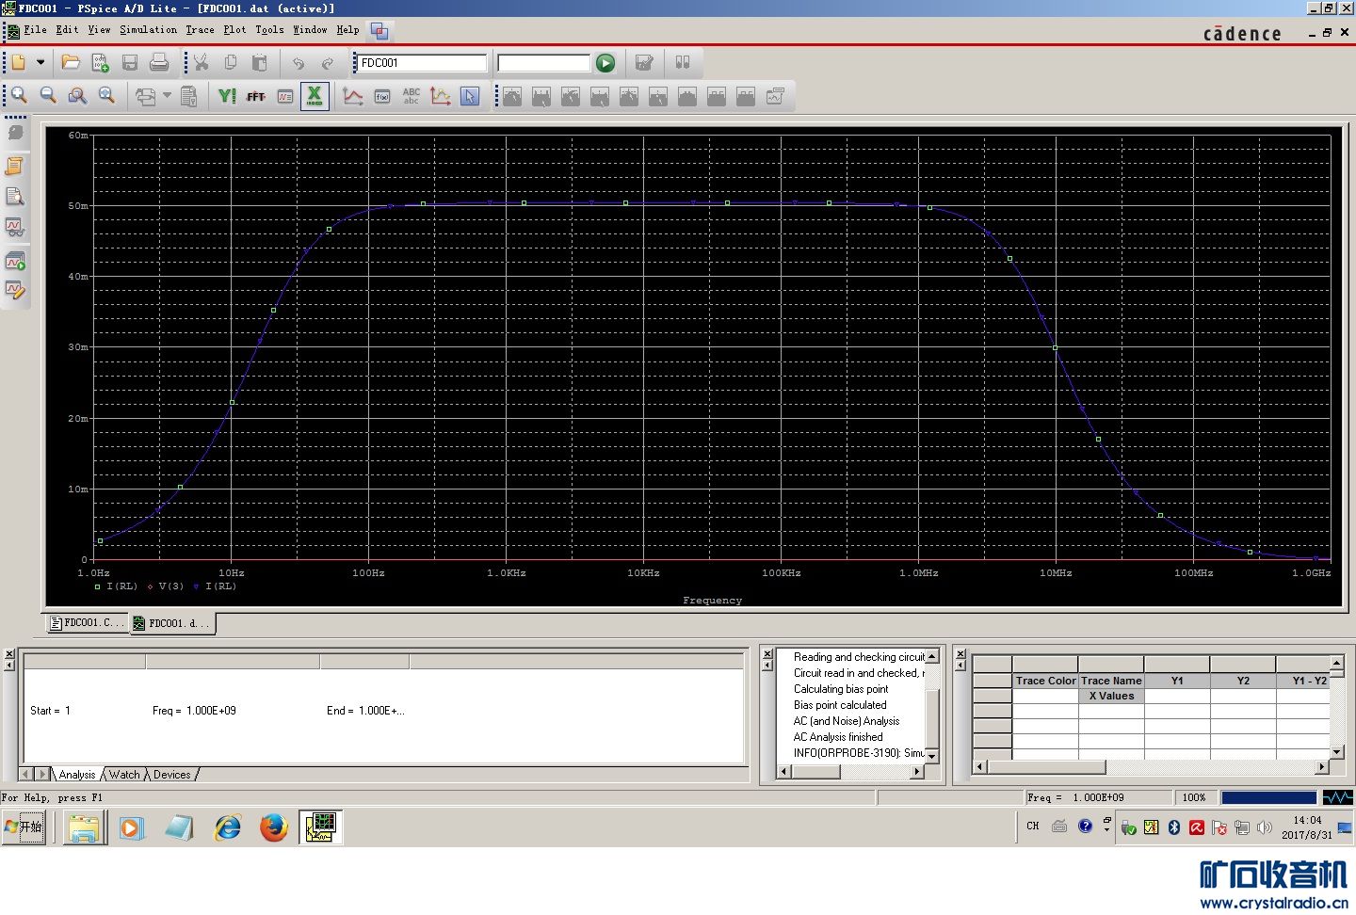Click the Evaluate Measurement f(x) icon
The width and height of the screenshot is (1356, 915).
[382, 95]
